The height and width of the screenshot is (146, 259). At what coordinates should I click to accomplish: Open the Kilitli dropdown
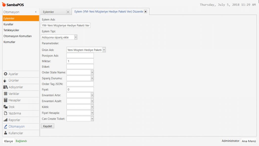(x=92, y=107)
